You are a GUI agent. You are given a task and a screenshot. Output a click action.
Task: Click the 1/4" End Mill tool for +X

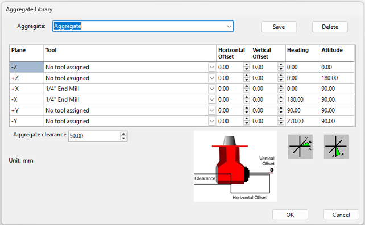[x=62, y=89]
